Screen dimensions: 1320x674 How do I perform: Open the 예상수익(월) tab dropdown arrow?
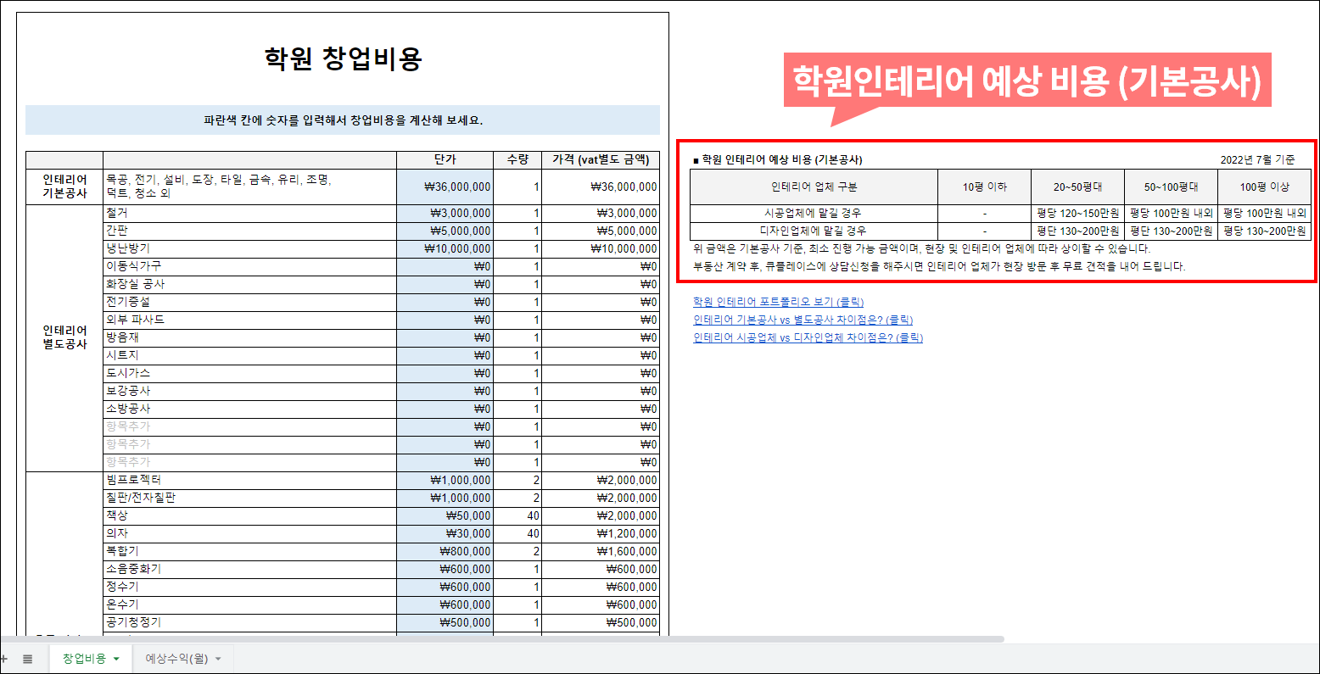coord(218,659)
